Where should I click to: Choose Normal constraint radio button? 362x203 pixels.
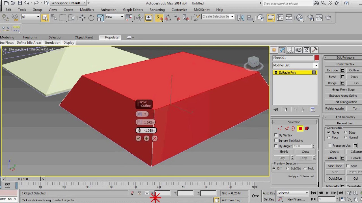[346, 138]
